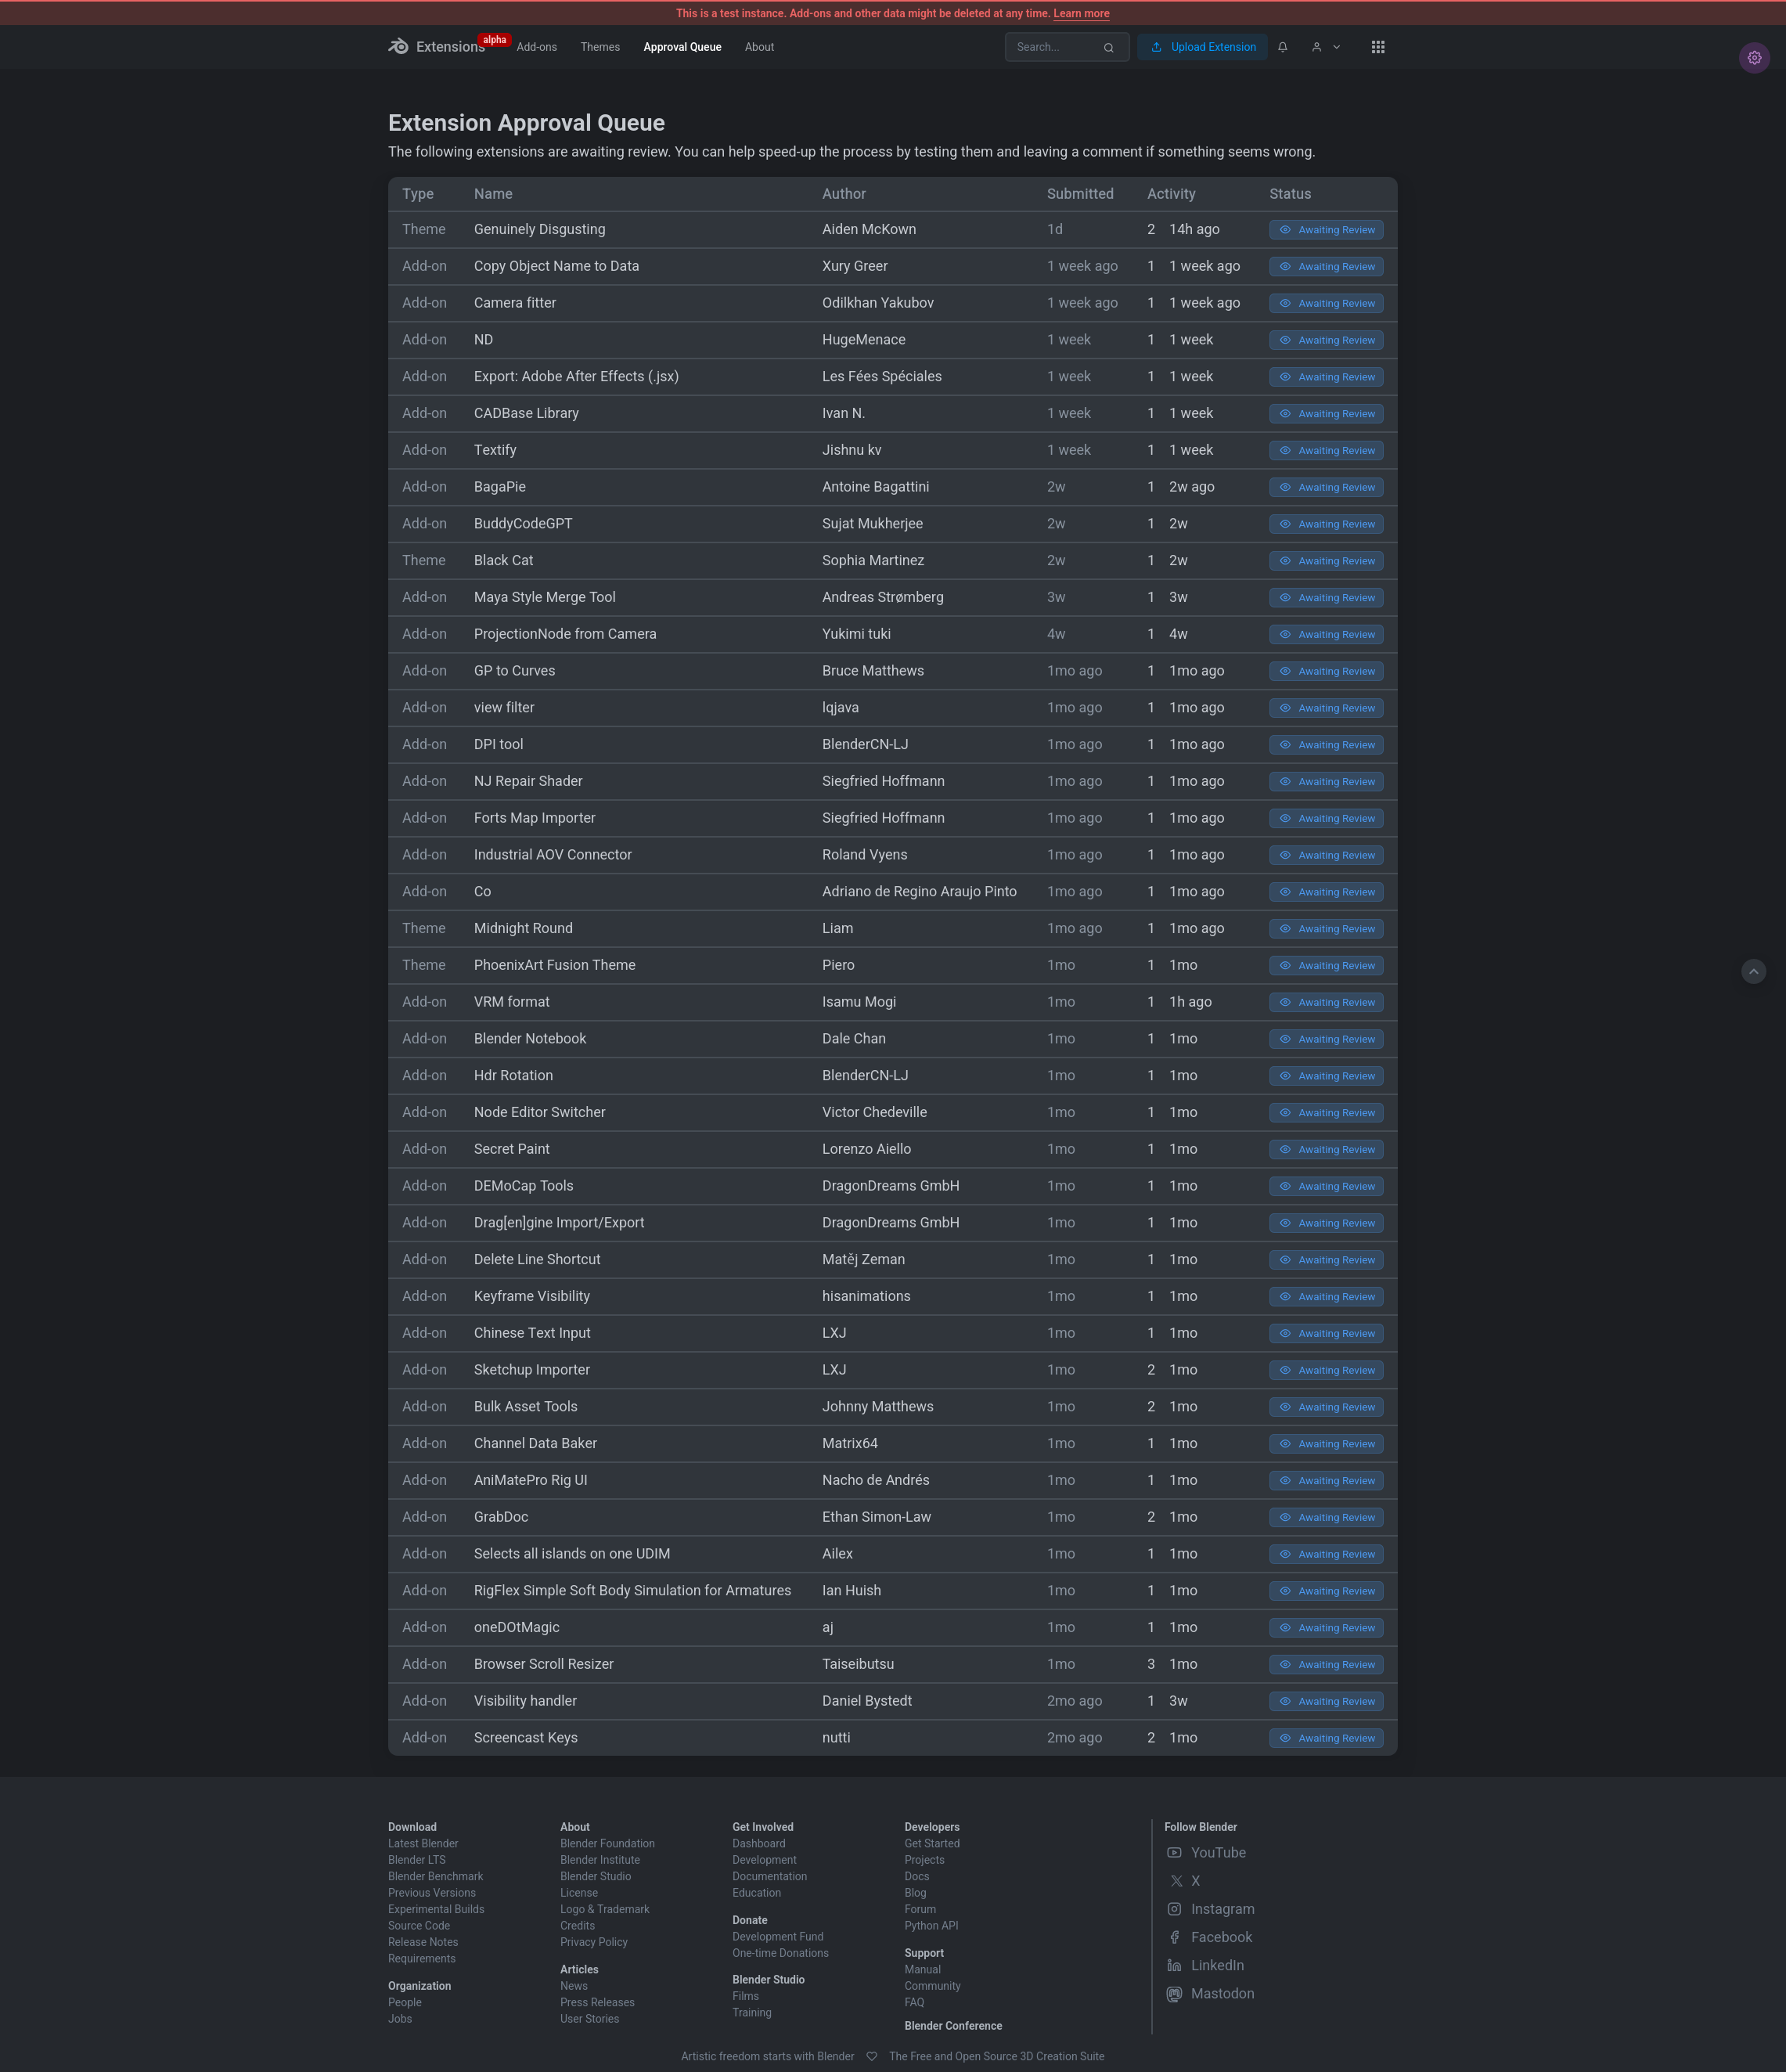Image resolution: width=1786 pixels, height=2072 pixels.
Task: Open the Python API footer link
Action: click(931, 1925)
